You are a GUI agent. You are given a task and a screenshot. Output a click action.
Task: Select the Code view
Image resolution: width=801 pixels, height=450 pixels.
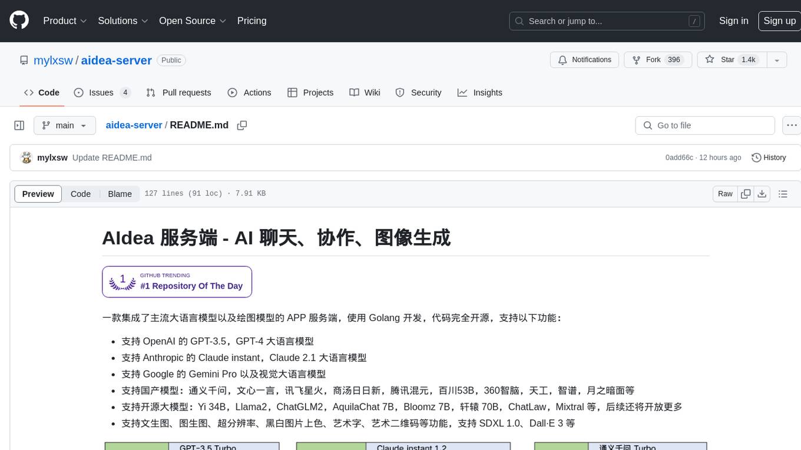tap(81, 194)
